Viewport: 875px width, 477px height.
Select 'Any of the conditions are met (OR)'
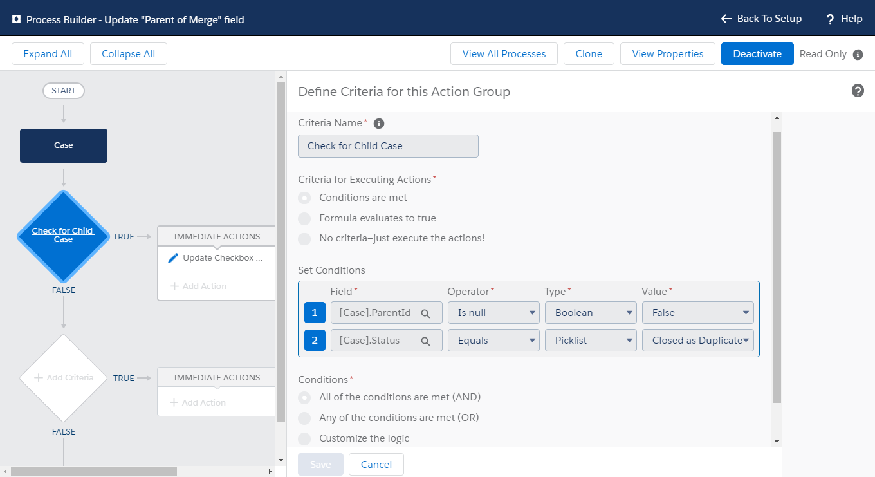coord(304,418)
